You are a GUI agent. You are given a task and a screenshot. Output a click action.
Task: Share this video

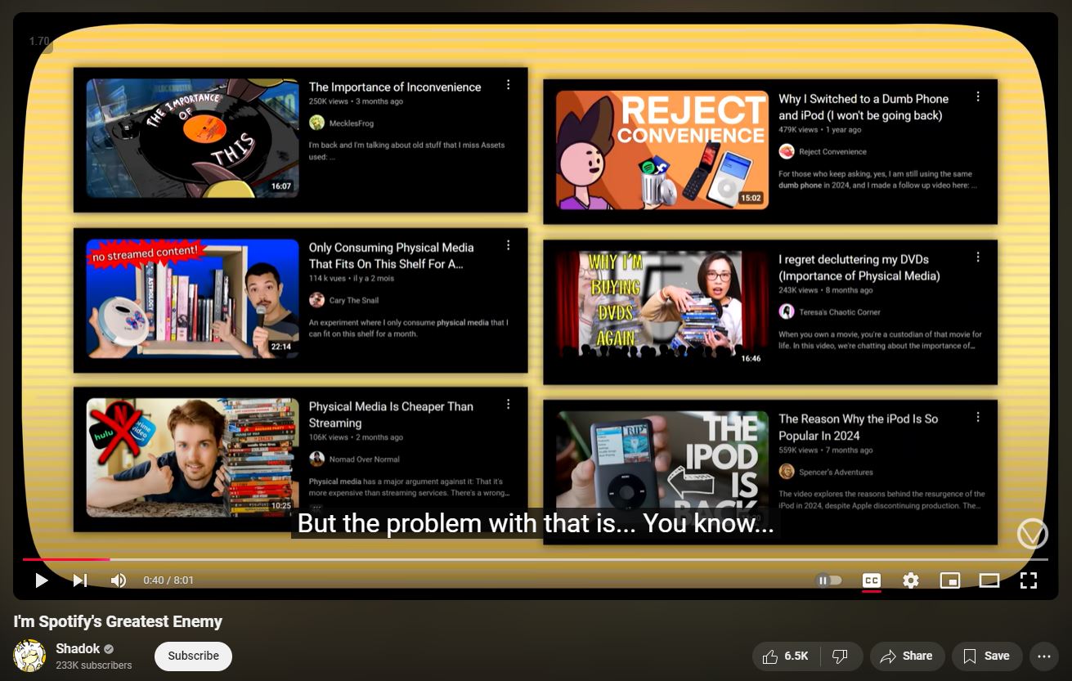[x=907, y=656]
